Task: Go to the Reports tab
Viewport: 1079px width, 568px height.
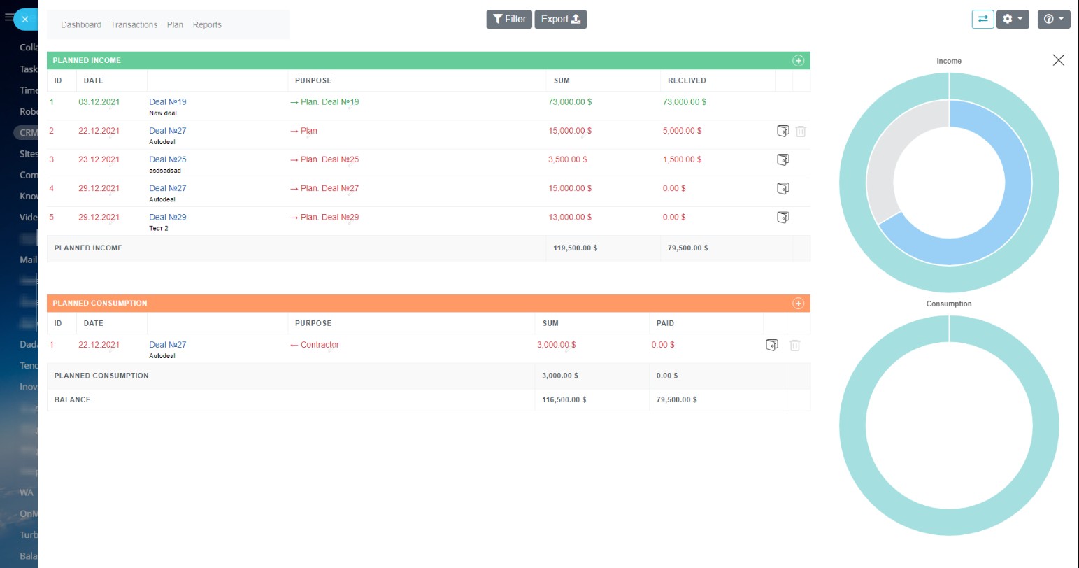Action: 207,25
